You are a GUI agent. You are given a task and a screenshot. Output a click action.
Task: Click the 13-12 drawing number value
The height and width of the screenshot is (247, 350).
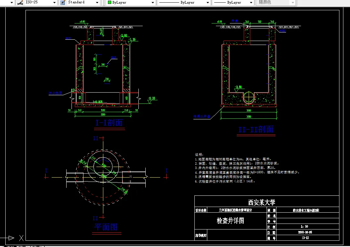point(305,238)
